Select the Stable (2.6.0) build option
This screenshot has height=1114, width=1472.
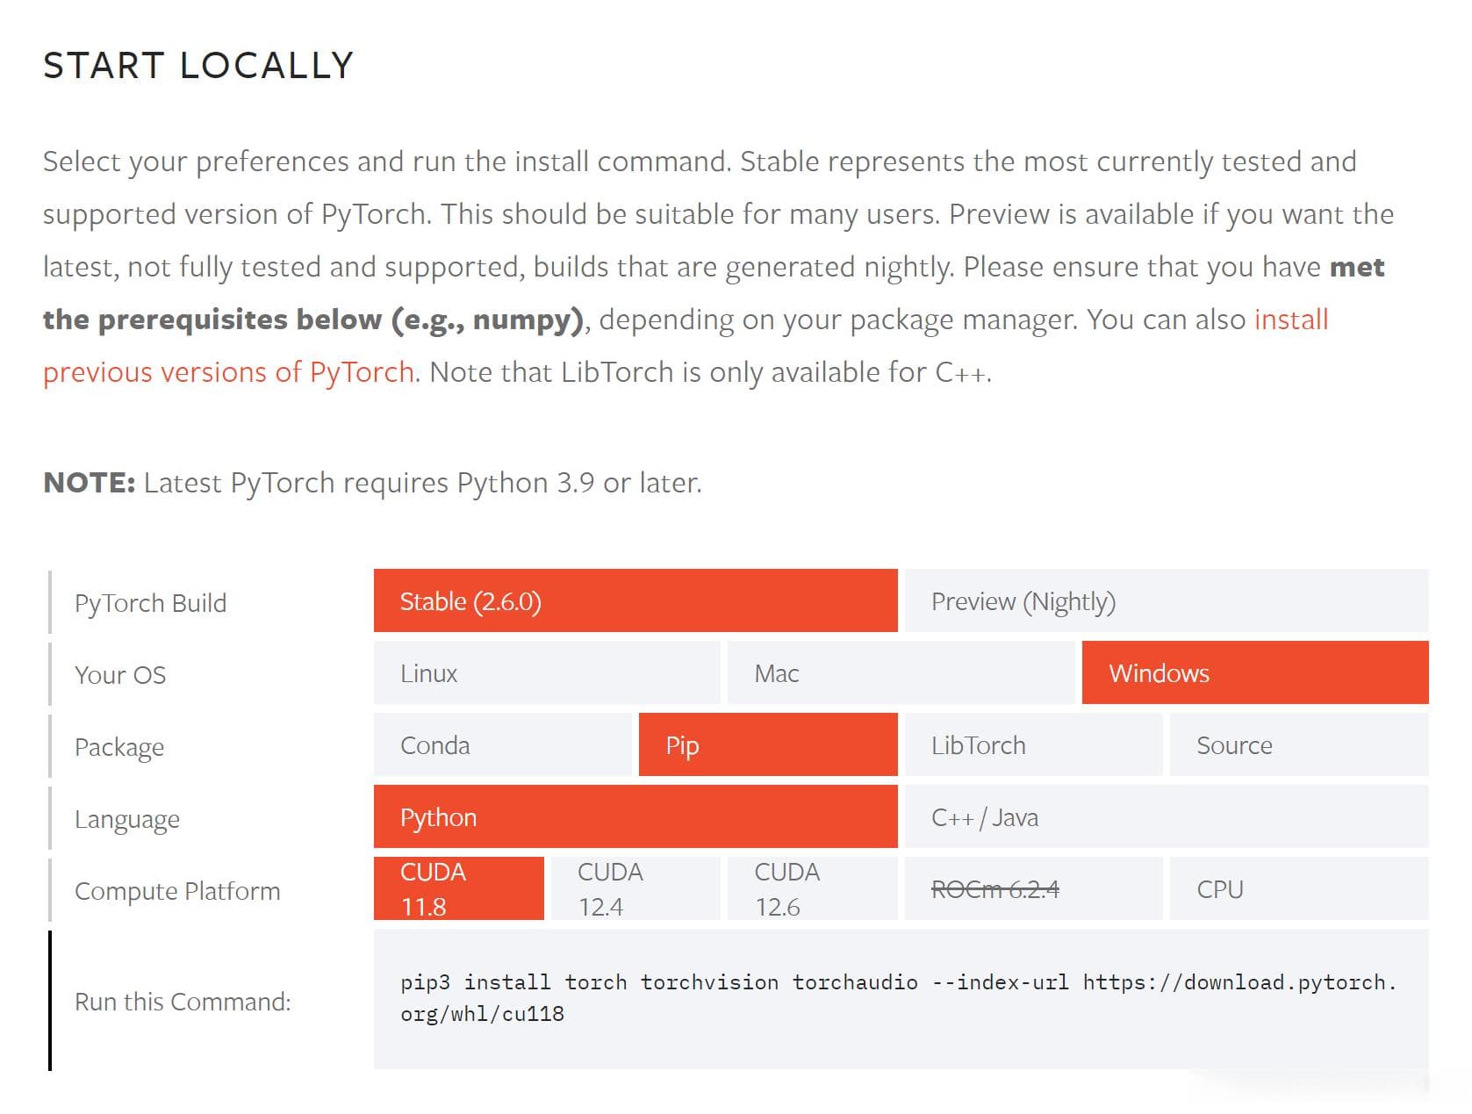pos(635,601)
